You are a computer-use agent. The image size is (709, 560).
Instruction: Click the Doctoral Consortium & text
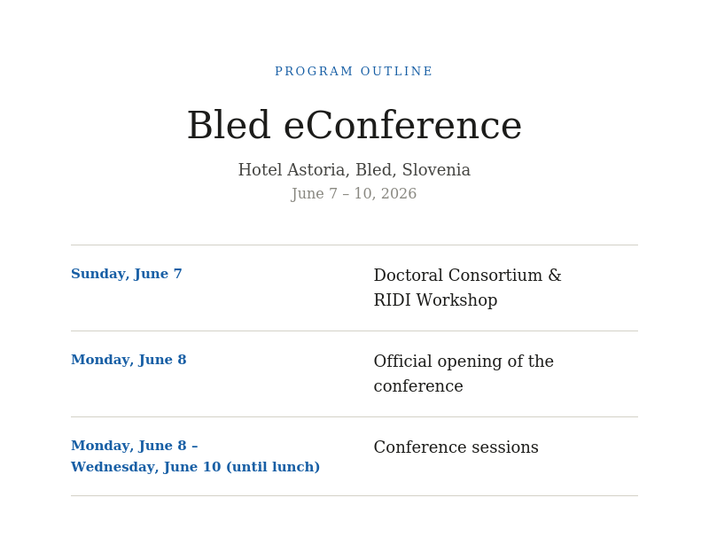click(467, 276)
